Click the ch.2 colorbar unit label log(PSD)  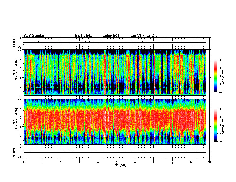[x=223, y=126]
